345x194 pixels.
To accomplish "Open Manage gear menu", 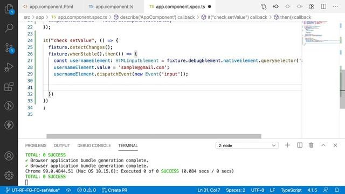I will [x=9, y=175].
